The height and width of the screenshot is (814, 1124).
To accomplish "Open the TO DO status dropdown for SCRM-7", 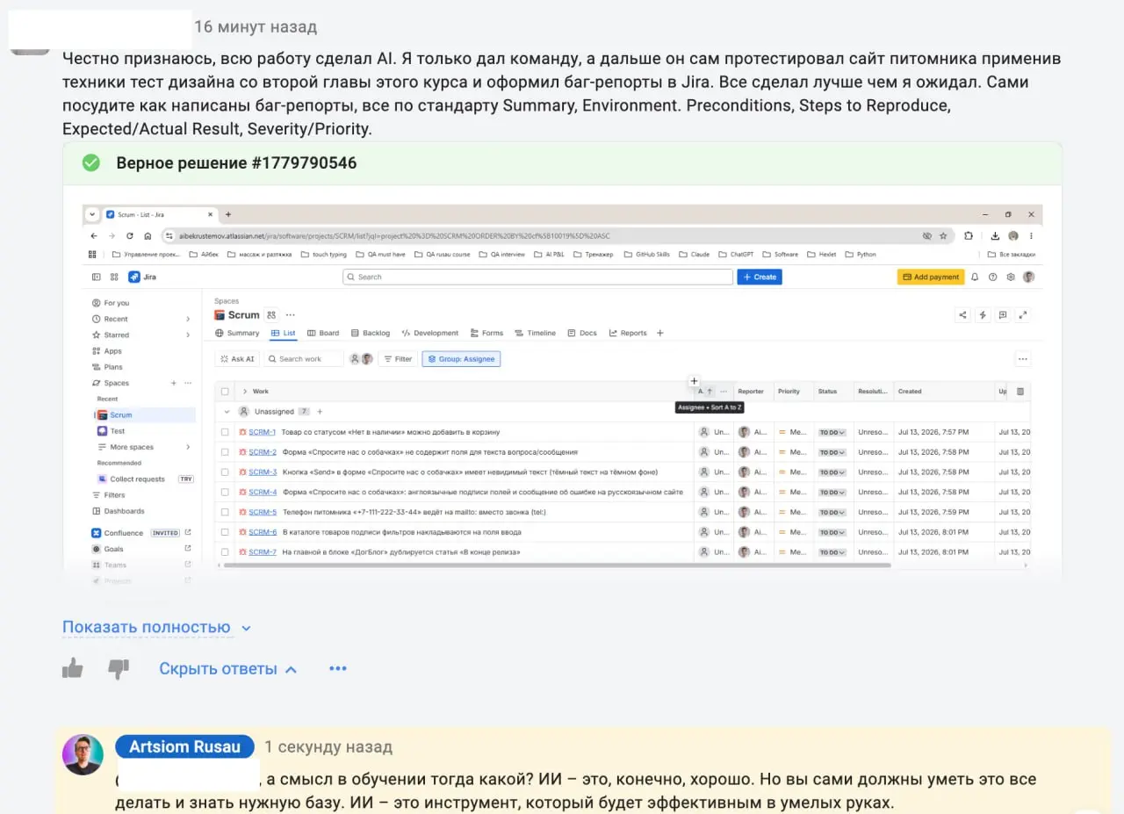I will [832, 552].
